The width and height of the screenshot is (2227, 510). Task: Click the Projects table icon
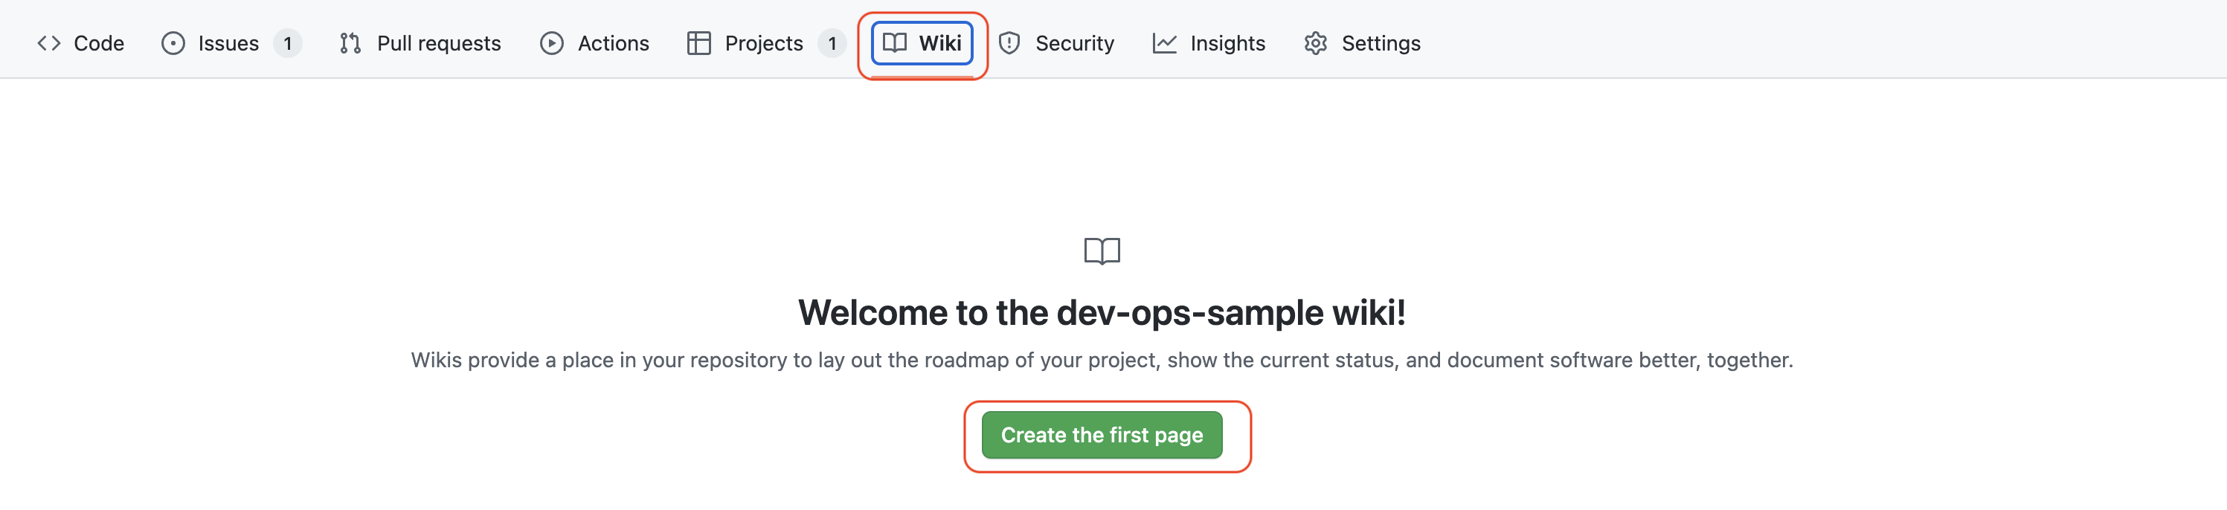[698, 43]
